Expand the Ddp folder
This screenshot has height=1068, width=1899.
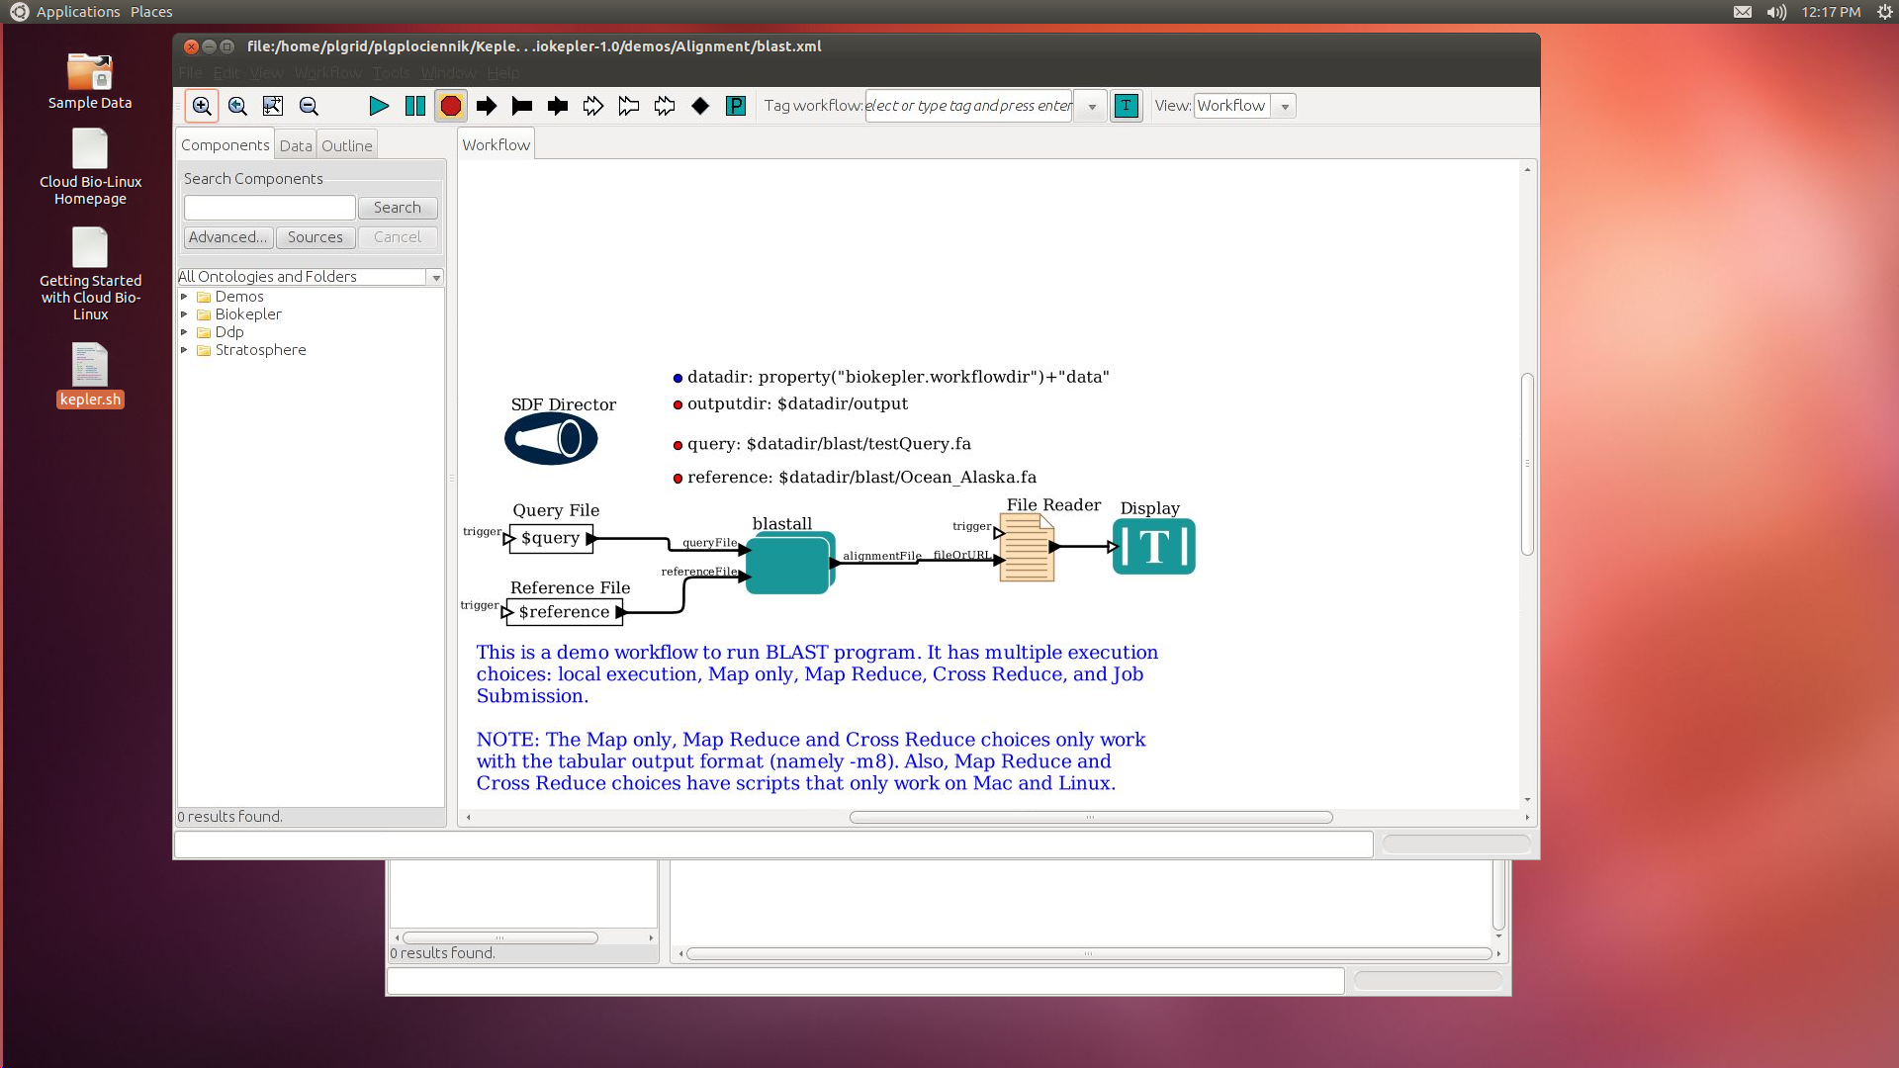(x=184, y=332)
